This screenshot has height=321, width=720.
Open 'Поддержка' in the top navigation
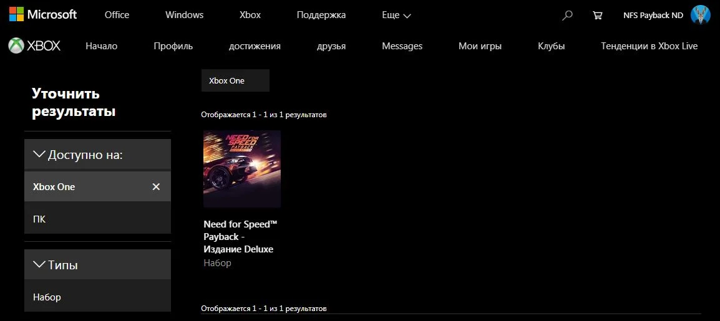[x=321, y=15]
